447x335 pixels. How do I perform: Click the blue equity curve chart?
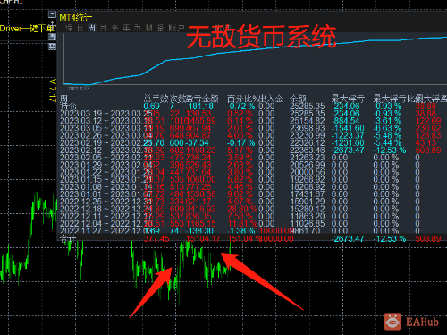(255, 59)
